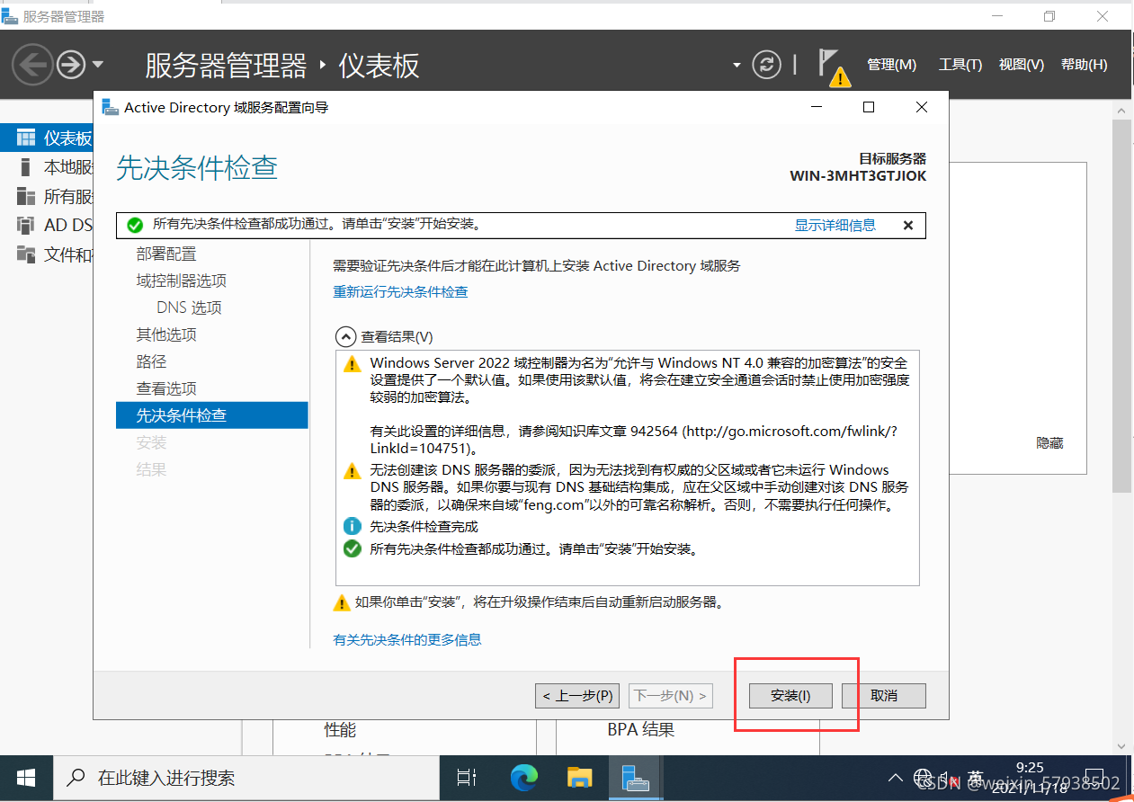
Task: Open the Windows Start menu
Action: click(26, 779)
